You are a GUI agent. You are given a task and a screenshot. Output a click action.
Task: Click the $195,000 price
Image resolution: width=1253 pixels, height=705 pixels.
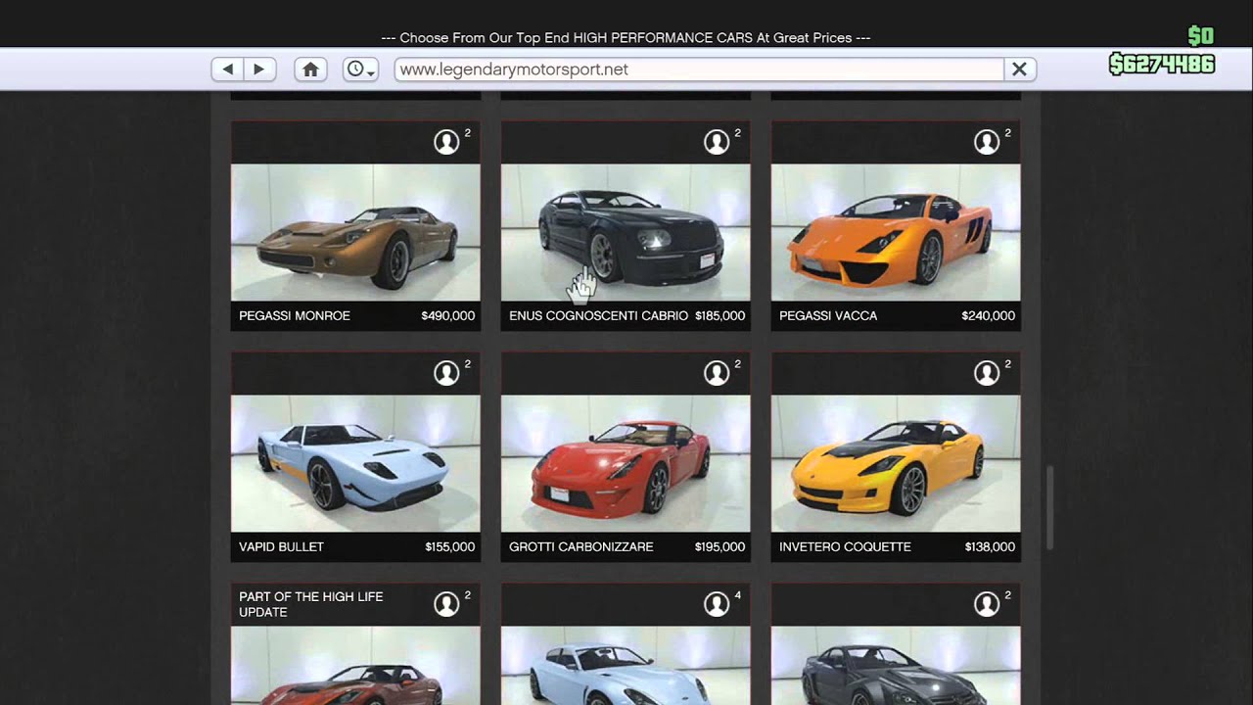[x=720, y=547]
